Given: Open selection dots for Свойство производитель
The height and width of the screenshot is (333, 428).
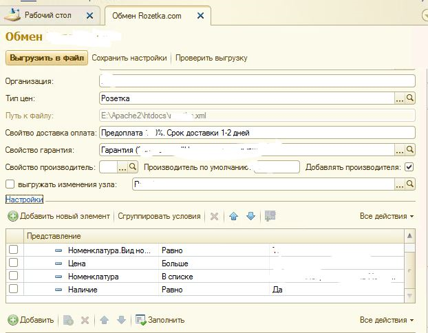Looking at the screenshot, I should point(122,167).
